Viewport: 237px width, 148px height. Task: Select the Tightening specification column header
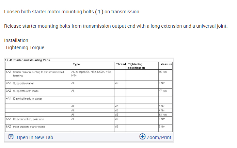click(x=136, y=66)
